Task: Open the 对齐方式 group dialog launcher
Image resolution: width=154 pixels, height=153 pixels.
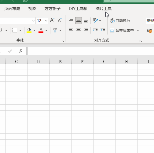Action: pos(141,41)
